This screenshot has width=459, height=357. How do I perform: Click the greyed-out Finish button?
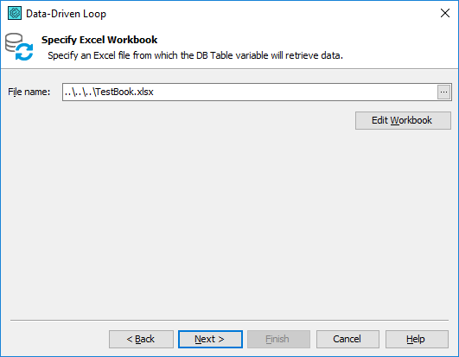[x=278, y=339]
